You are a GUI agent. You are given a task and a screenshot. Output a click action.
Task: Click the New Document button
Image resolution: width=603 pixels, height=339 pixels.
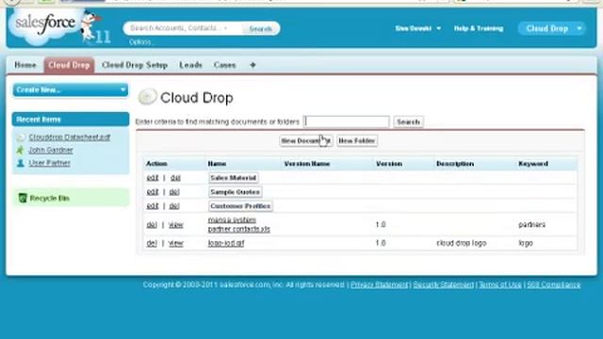point(305,140)
